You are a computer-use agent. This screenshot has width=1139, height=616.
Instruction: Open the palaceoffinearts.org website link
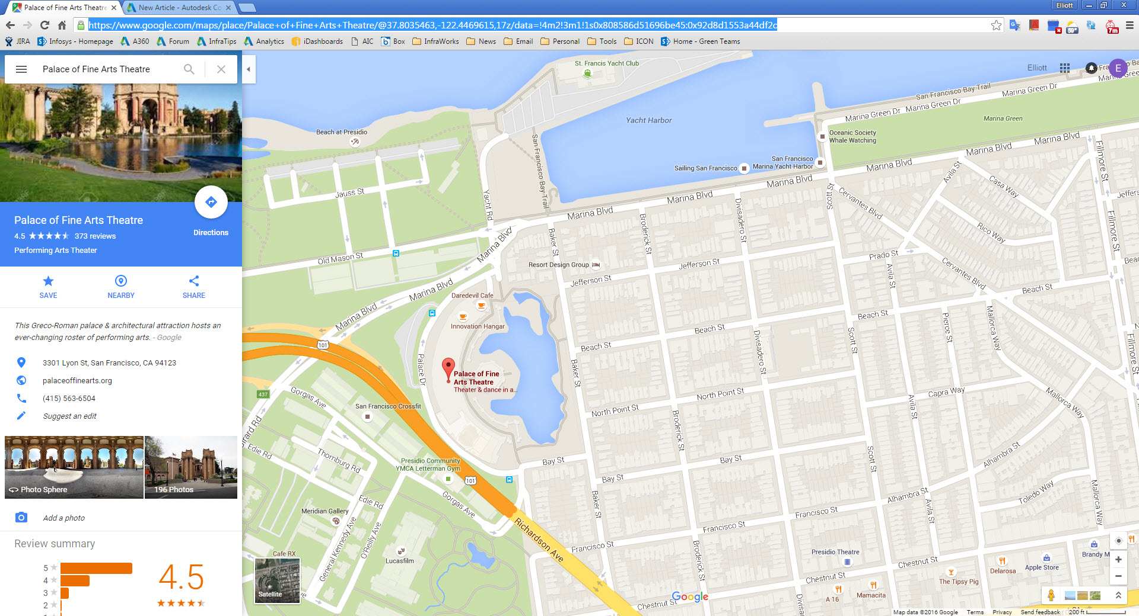[x=77, y=380]
